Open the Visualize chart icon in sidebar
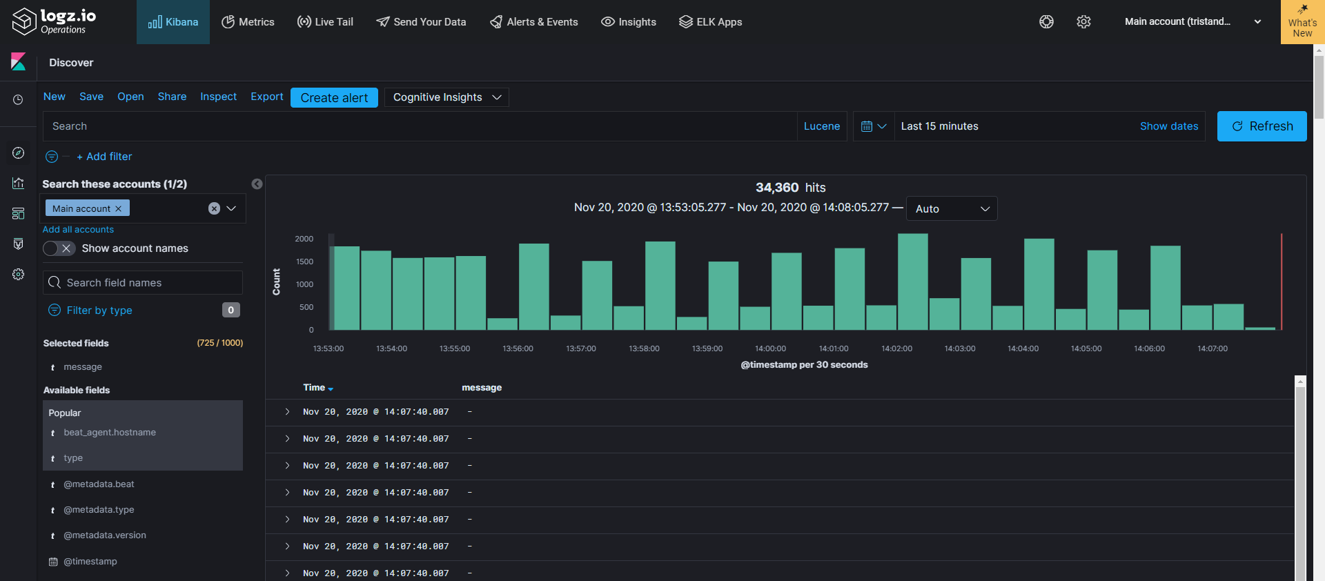Viewport: 1325px width, 581px height. click(19, 183)
